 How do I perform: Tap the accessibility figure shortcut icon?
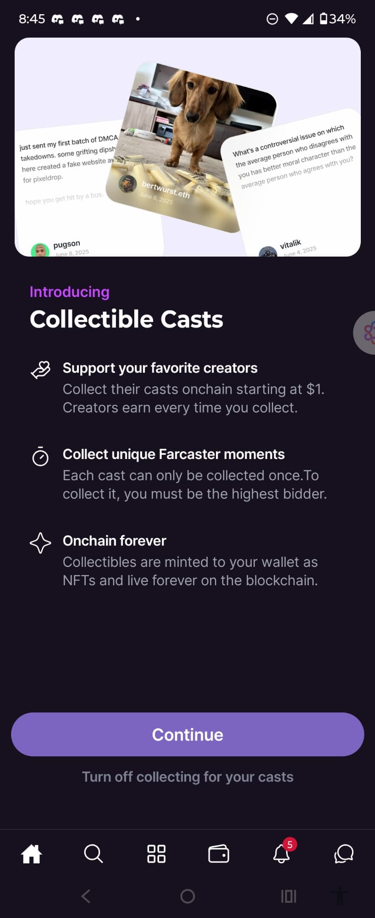tap(340, 896)
